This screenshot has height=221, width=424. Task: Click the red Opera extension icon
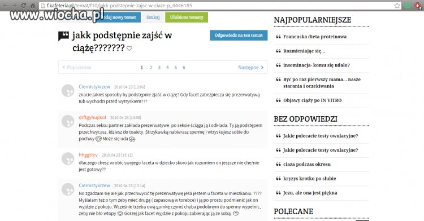[x=418, y=6]
